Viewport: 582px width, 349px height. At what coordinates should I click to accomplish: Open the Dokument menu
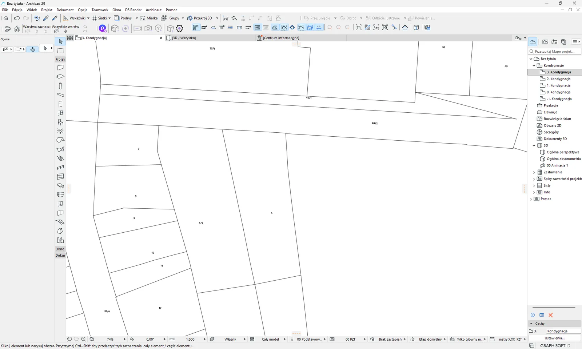pyautogui.click(x=65, y=10)
